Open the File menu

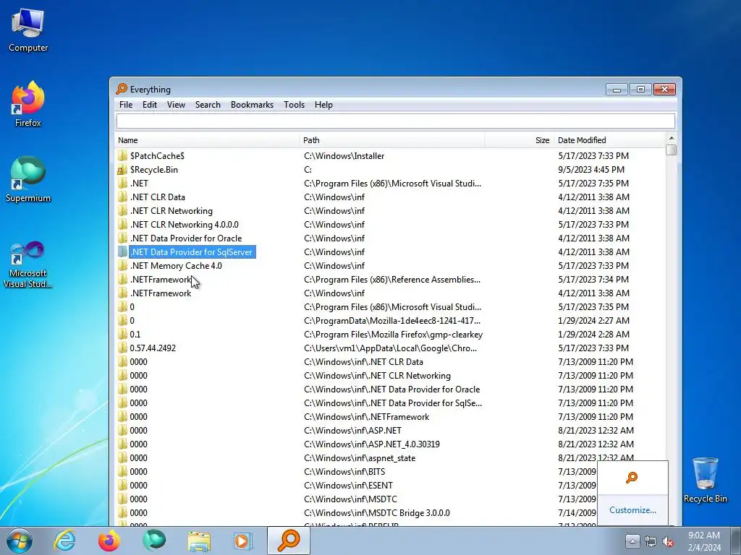point(126,105)
